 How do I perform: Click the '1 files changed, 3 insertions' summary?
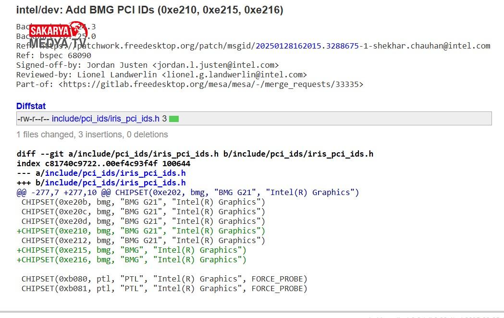click(92, 135)
